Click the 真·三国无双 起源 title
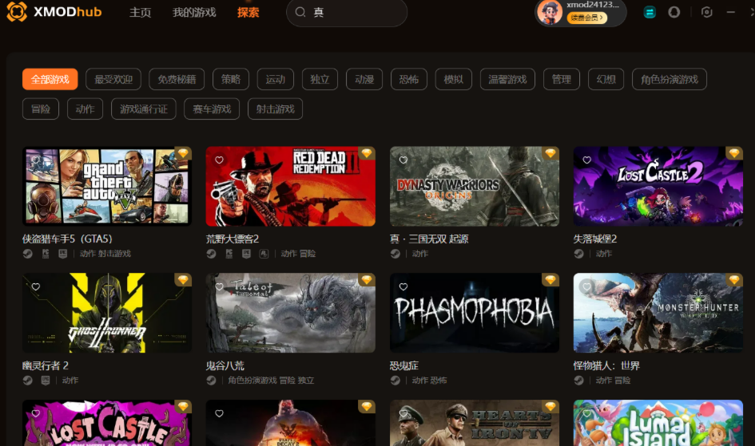 (429, 239)
